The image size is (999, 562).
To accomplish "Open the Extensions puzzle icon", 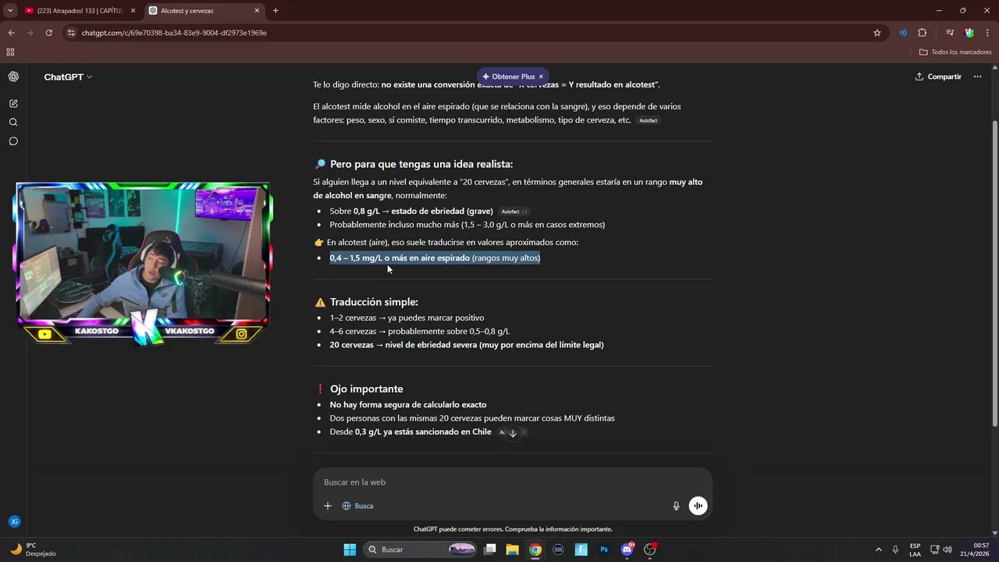I will point(922,33).
